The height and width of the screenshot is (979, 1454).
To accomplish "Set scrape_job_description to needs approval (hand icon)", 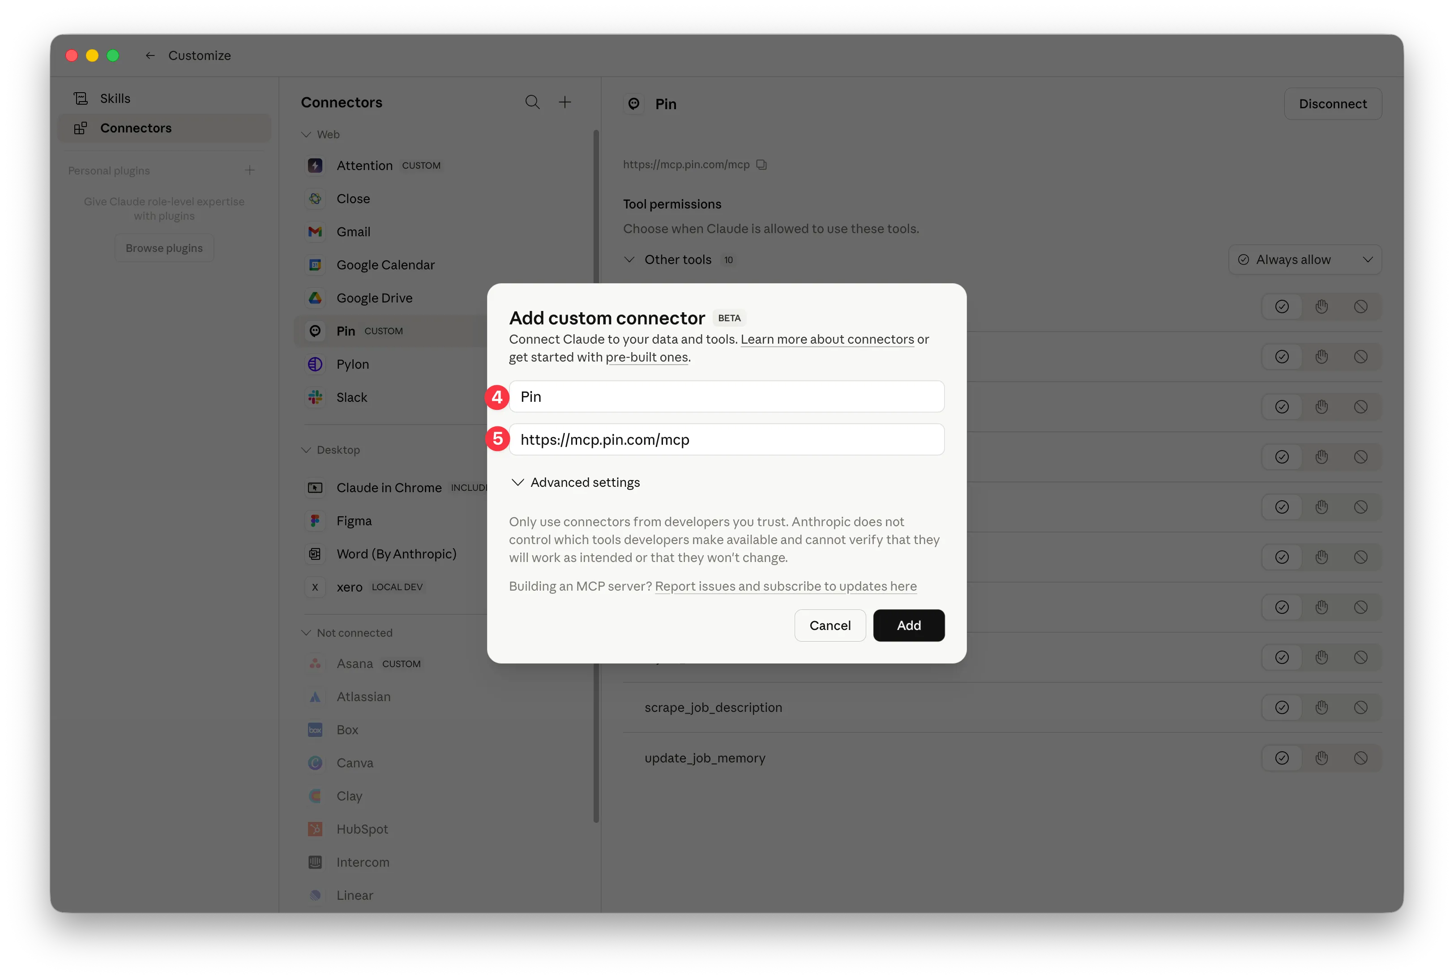I will pos(1321,707).
